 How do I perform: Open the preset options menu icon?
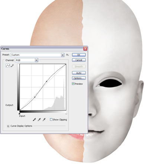click(67, 55)
